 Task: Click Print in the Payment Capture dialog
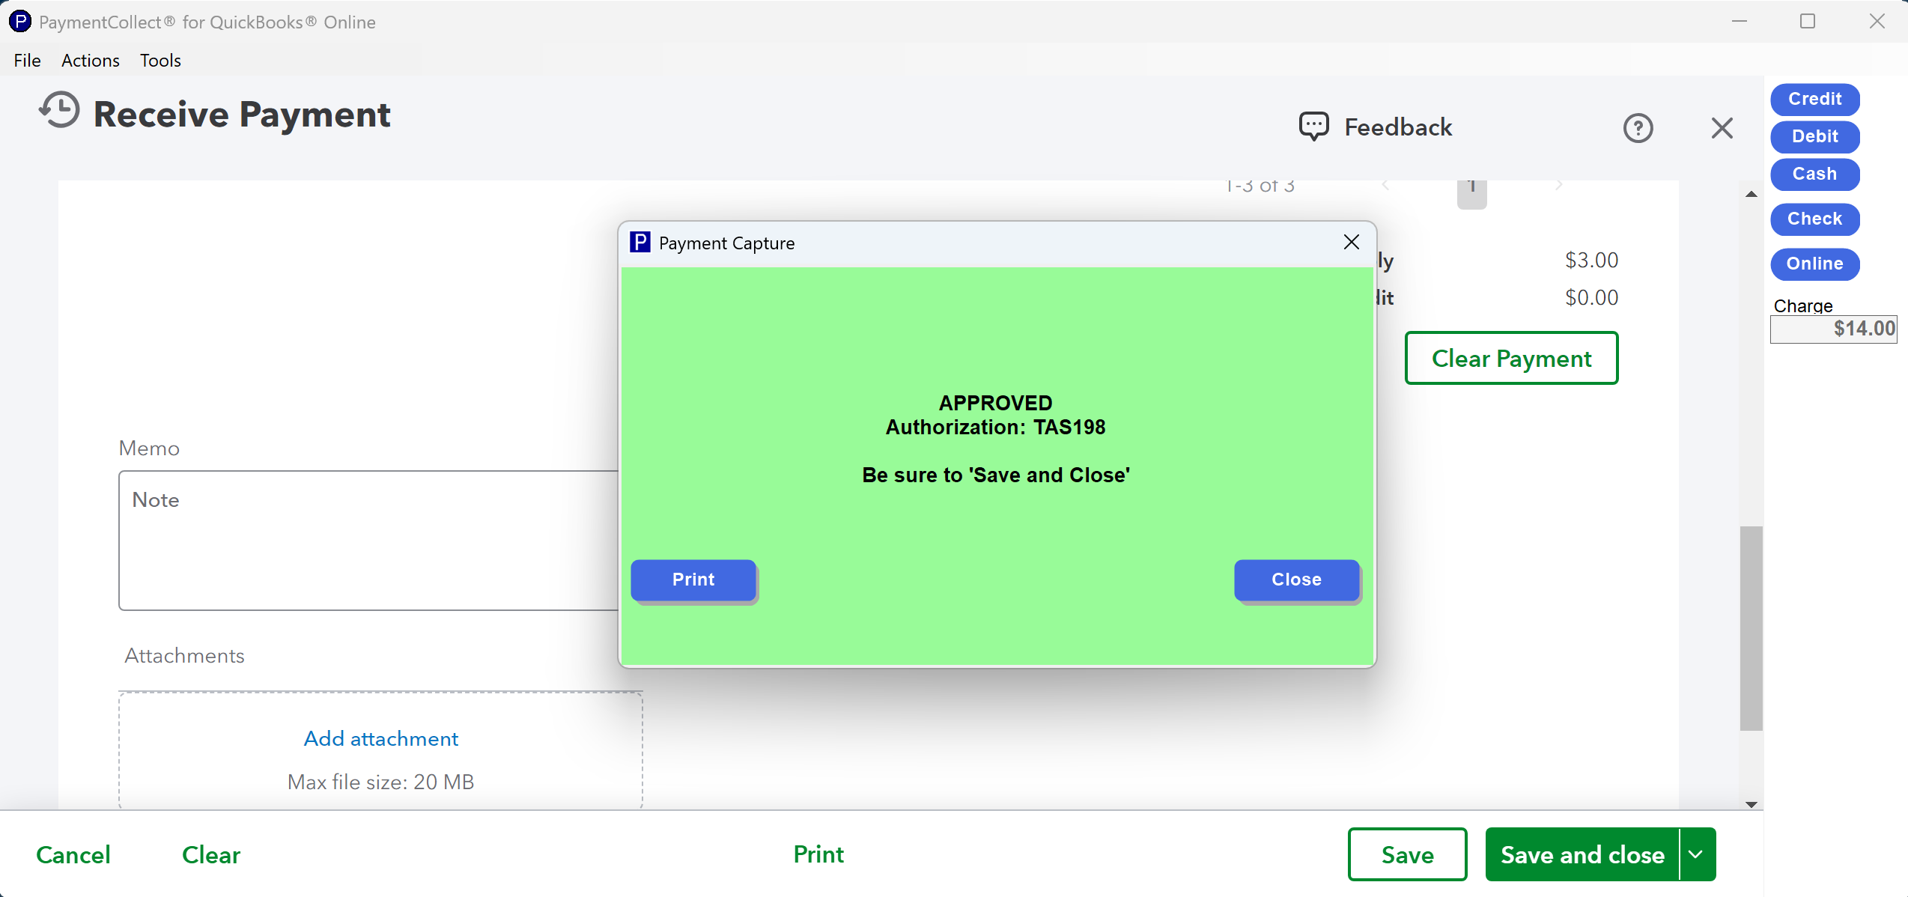click(x=693, y=580)
